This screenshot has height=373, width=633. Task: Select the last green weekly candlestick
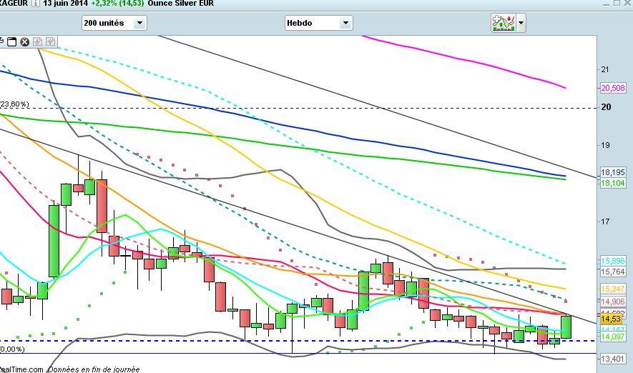coord(566,327)
